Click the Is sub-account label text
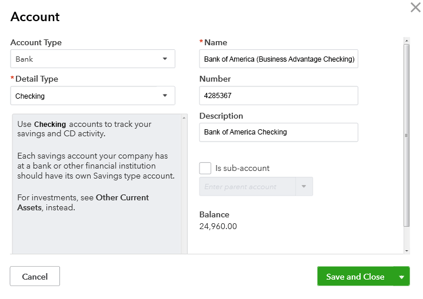 point(242,168)
